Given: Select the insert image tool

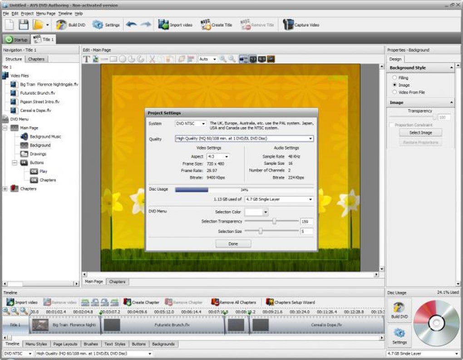Looking at the screenshot, I should coord(95,59).
